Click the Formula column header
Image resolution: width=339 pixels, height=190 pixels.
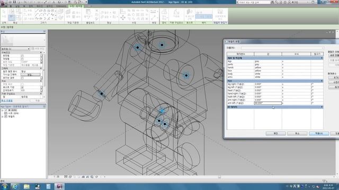point(296,54)
